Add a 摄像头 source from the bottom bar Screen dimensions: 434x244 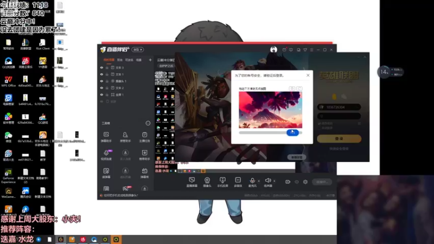click(x=207, y=182)
